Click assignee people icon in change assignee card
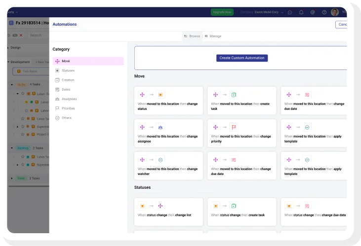Screen dimensions: 361x246 (160, 127)
